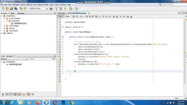Click the Build Project hammer icon

tap(56, 8)
